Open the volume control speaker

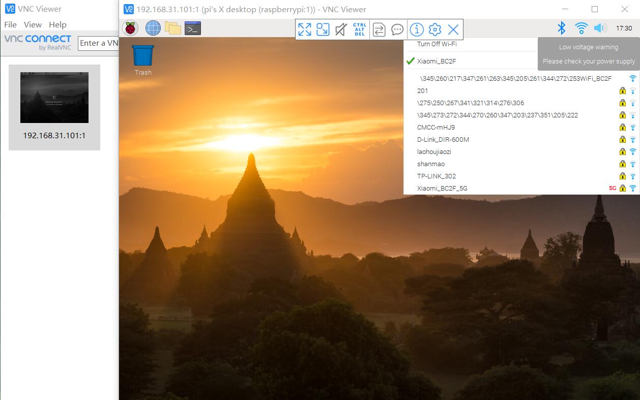pos(600,28)
